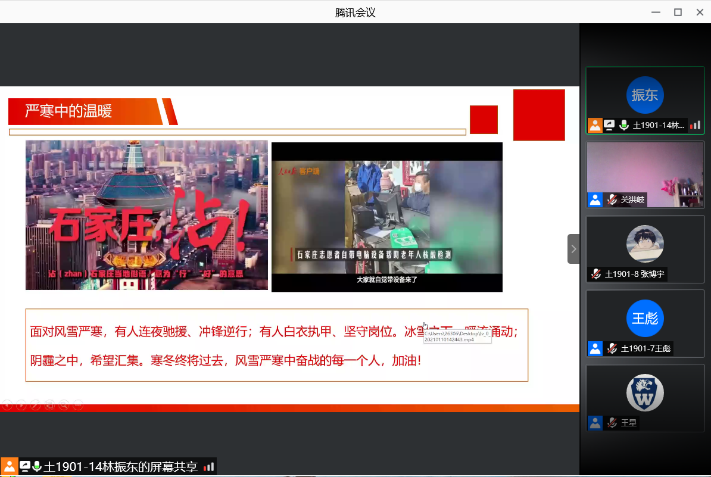Click the screen-share icon on 振东's participant tile
The width and height of the screenshot is (711, 477).
[609, 125]
